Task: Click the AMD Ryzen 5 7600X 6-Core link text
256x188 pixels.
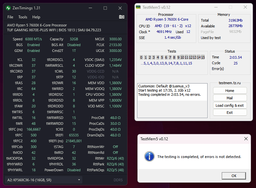Action: coord(167,19)
